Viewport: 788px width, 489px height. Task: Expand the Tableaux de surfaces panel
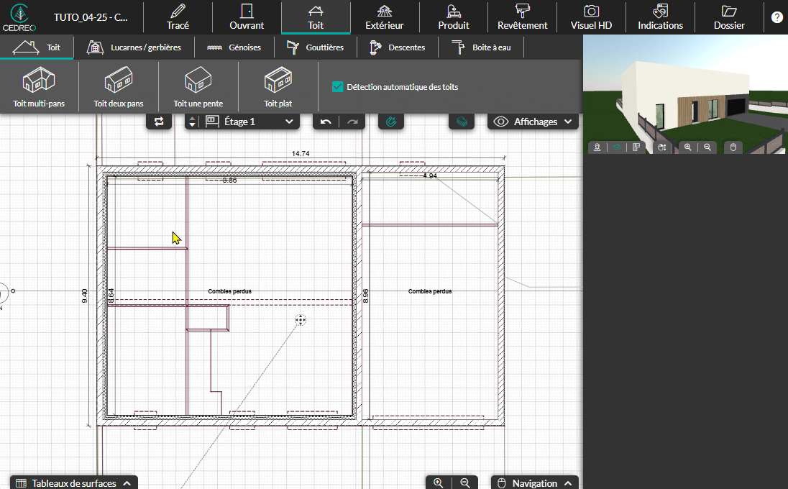point(73,483)
